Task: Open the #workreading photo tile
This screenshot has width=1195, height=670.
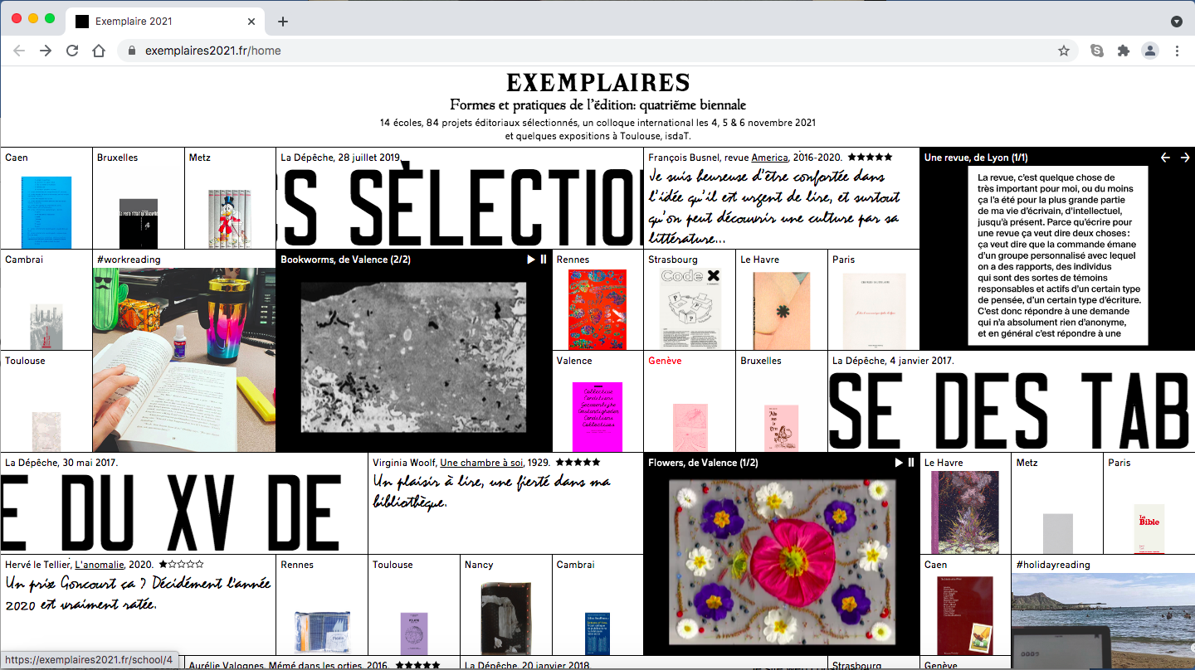Action: point(183,360)
